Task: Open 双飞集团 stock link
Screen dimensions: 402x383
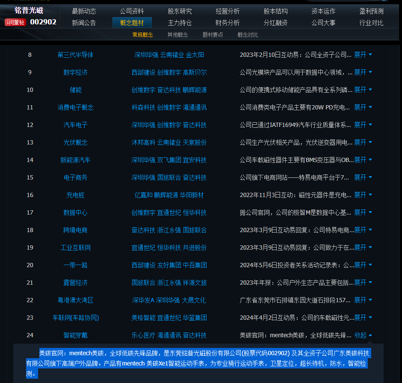Action: [x=169, y=160]
